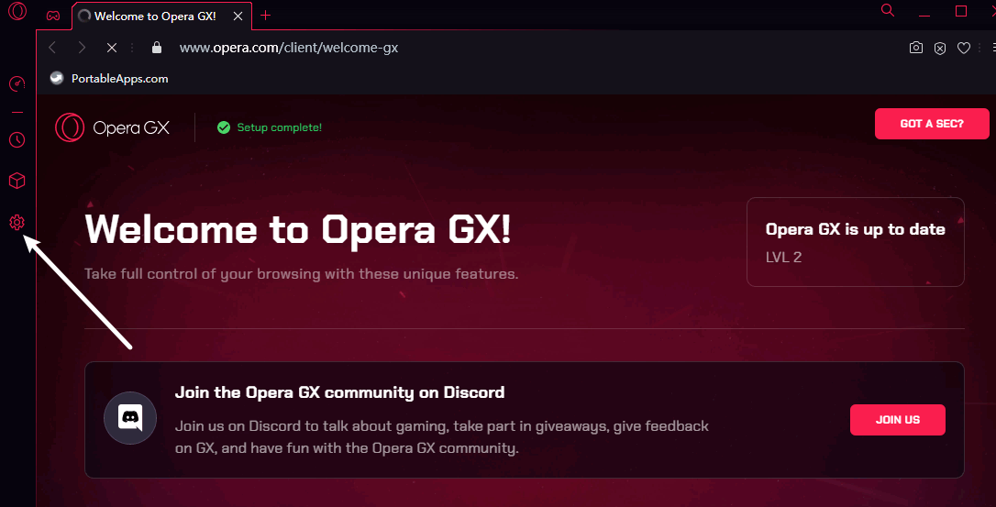Stop loading the page
Viewport: 996px width, 507px height.
pyautogui.click(x=111, y=48)
